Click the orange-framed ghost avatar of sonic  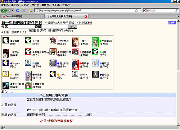pos(53,74)
